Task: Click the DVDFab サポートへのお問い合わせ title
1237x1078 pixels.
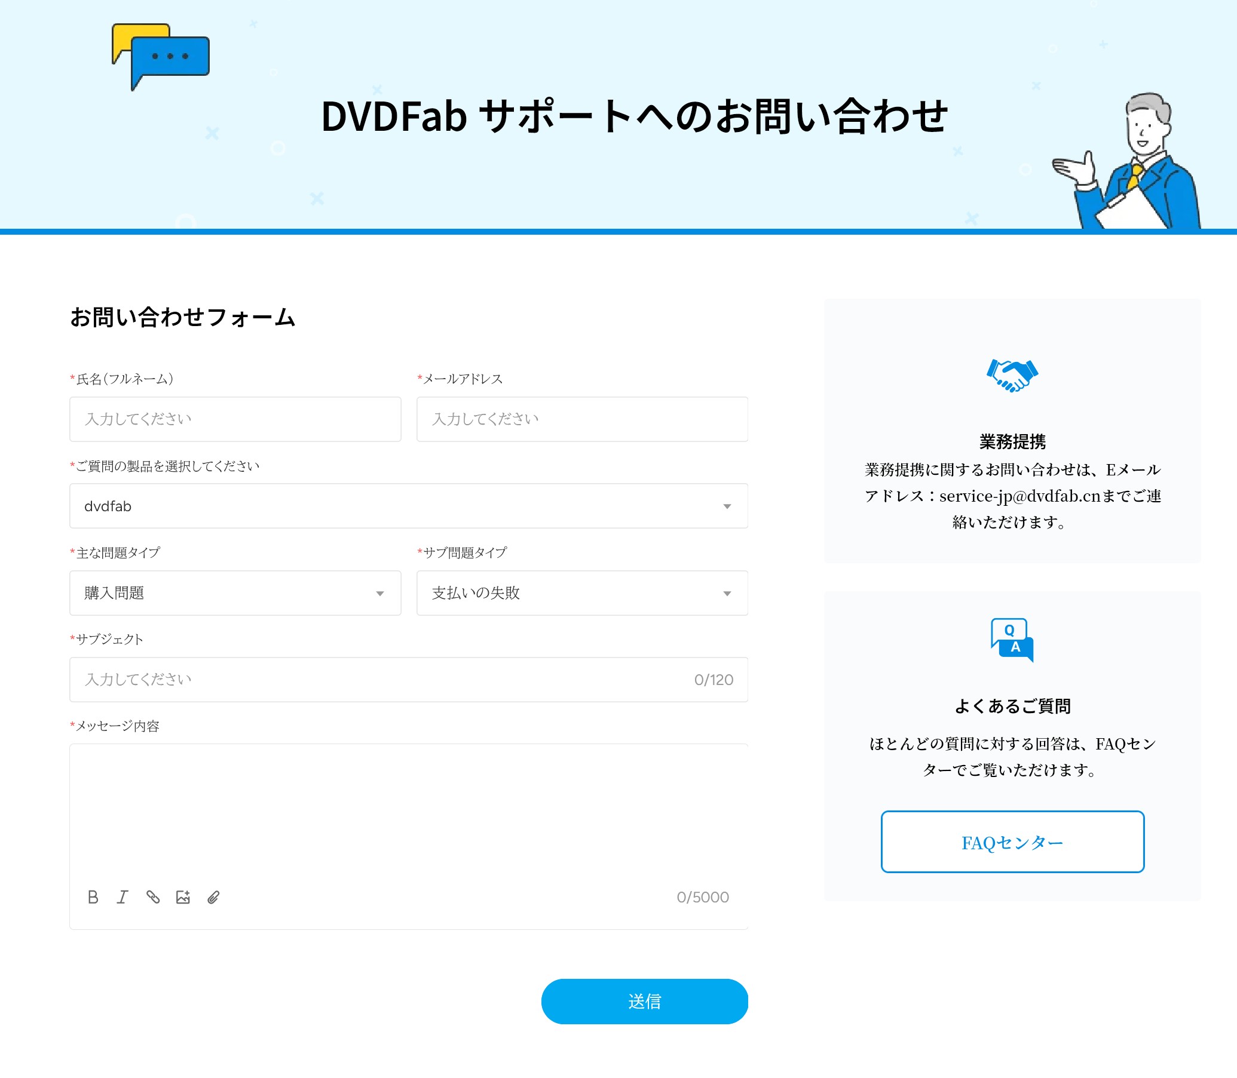Action: tap(635, 116)
